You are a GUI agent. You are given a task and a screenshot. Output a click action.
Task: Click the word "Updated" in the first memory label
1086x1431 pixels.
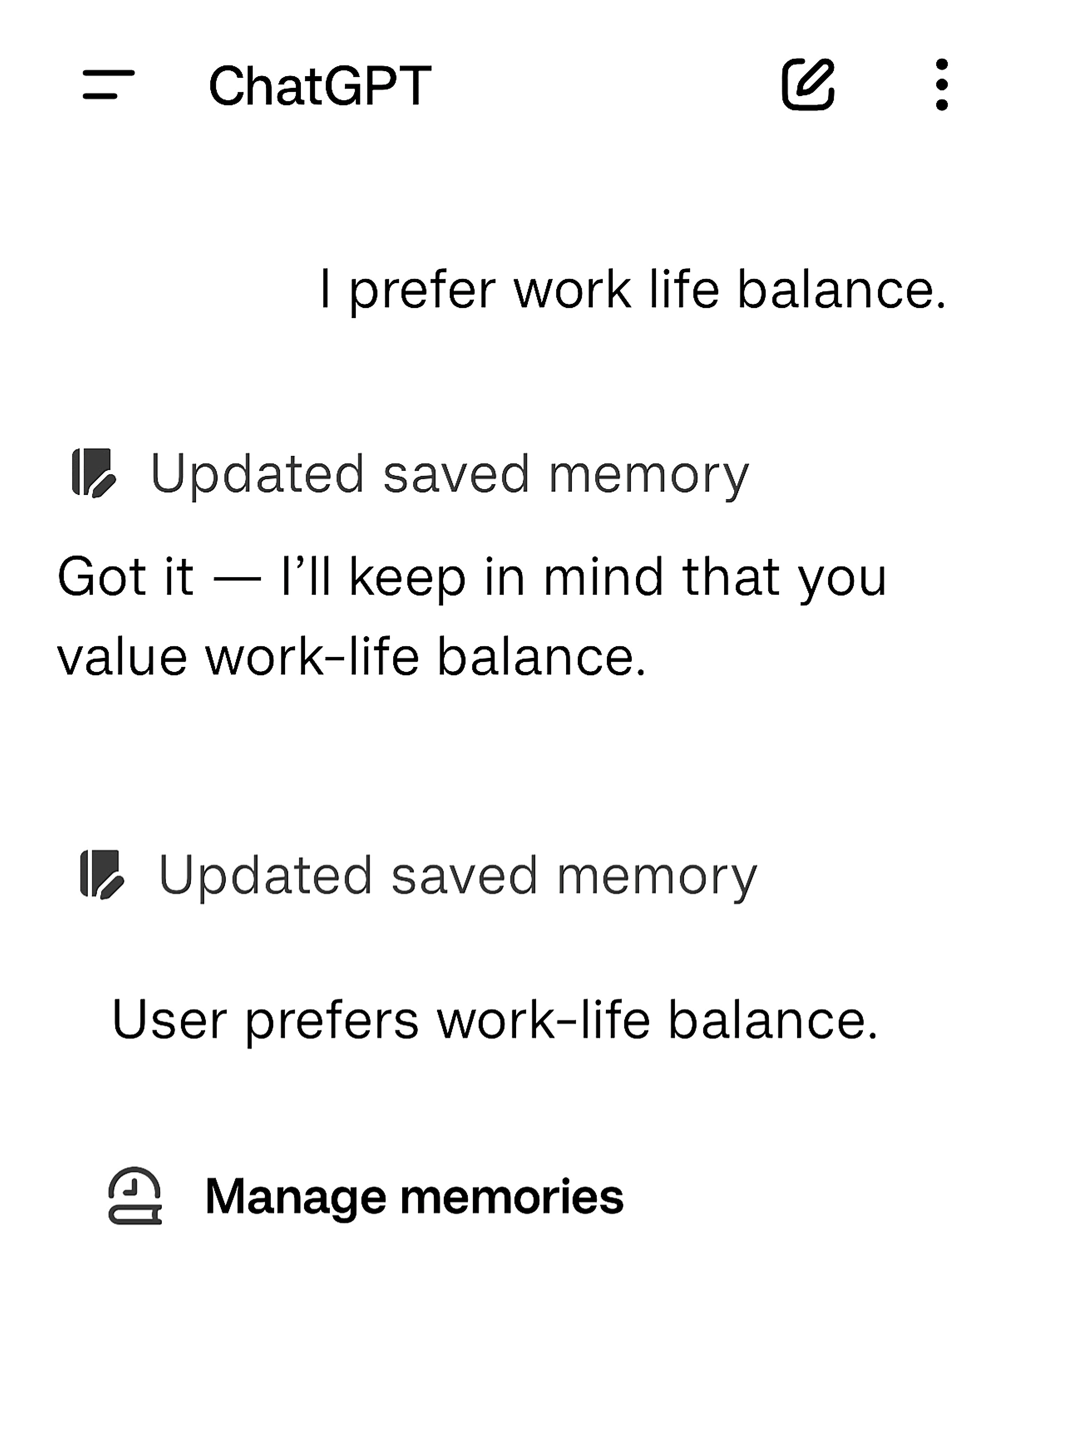tap(257, 474)
